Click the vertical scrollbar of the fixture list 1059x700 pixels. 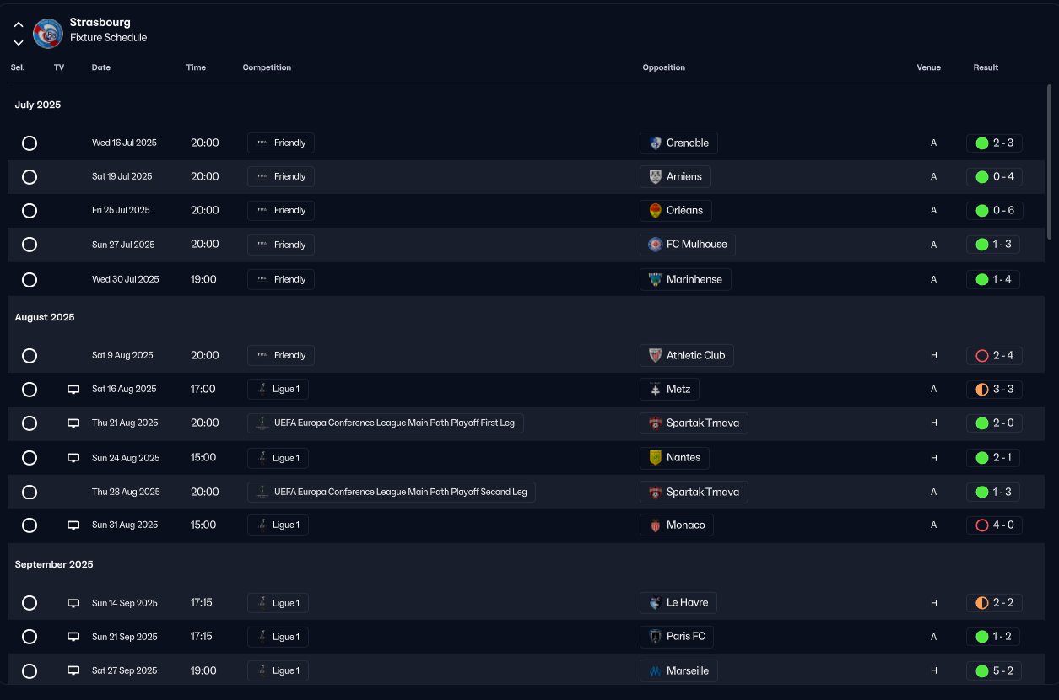(x=1050, y=160)
